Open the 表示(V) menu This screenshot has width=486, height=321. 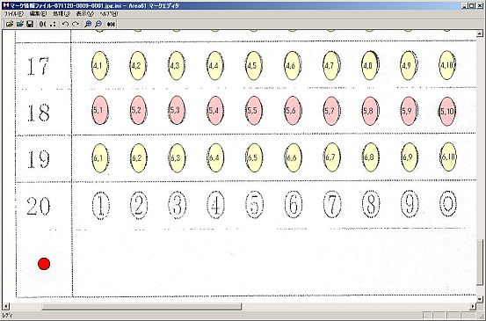click(85, 14)
